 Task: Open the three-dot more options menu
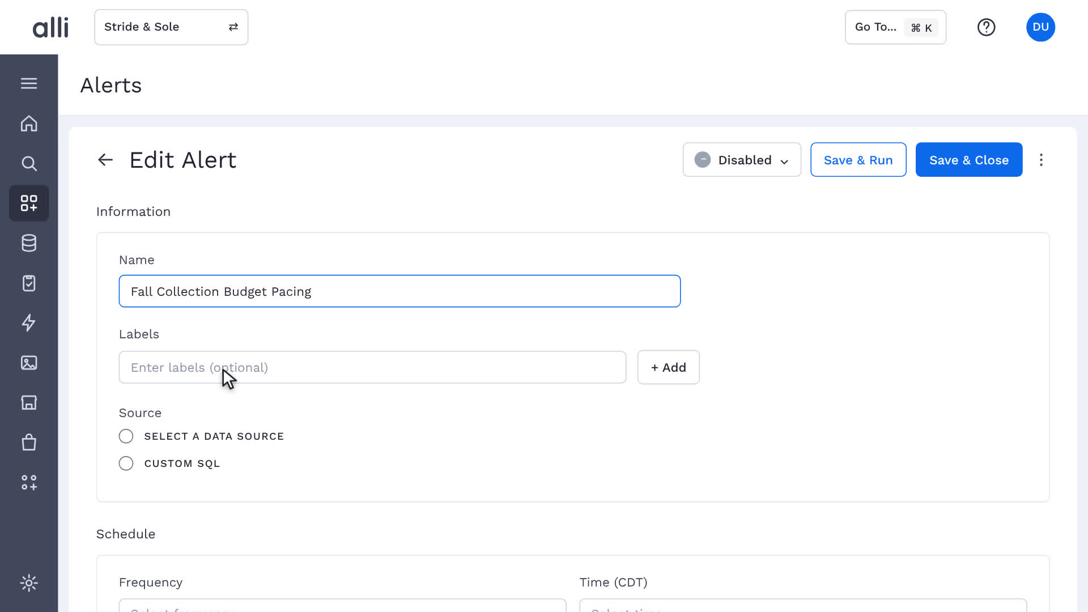(x=1041, y=160)
